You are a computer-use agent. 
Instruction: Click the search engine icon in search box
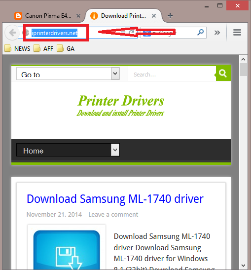point(147,33)
